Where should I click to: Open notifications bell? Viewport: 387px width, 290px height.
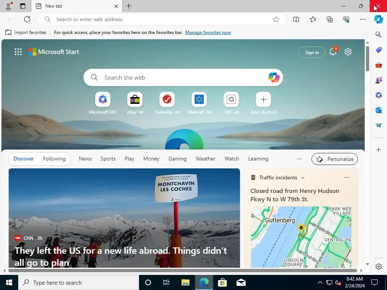(333, 52)
